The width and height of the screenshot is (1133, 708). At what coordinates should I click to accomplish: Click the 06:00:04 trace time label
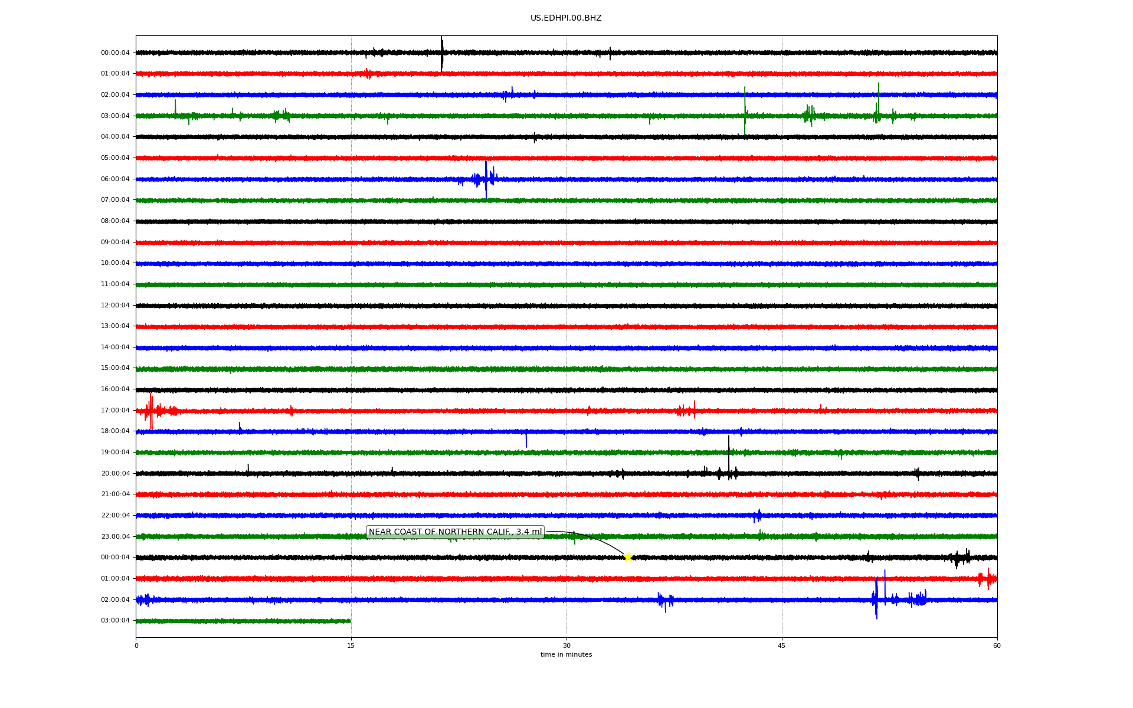tap(115, 179)
